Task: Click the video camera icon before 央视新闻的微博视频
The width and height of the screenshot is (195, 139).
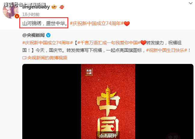Action: 24,58
